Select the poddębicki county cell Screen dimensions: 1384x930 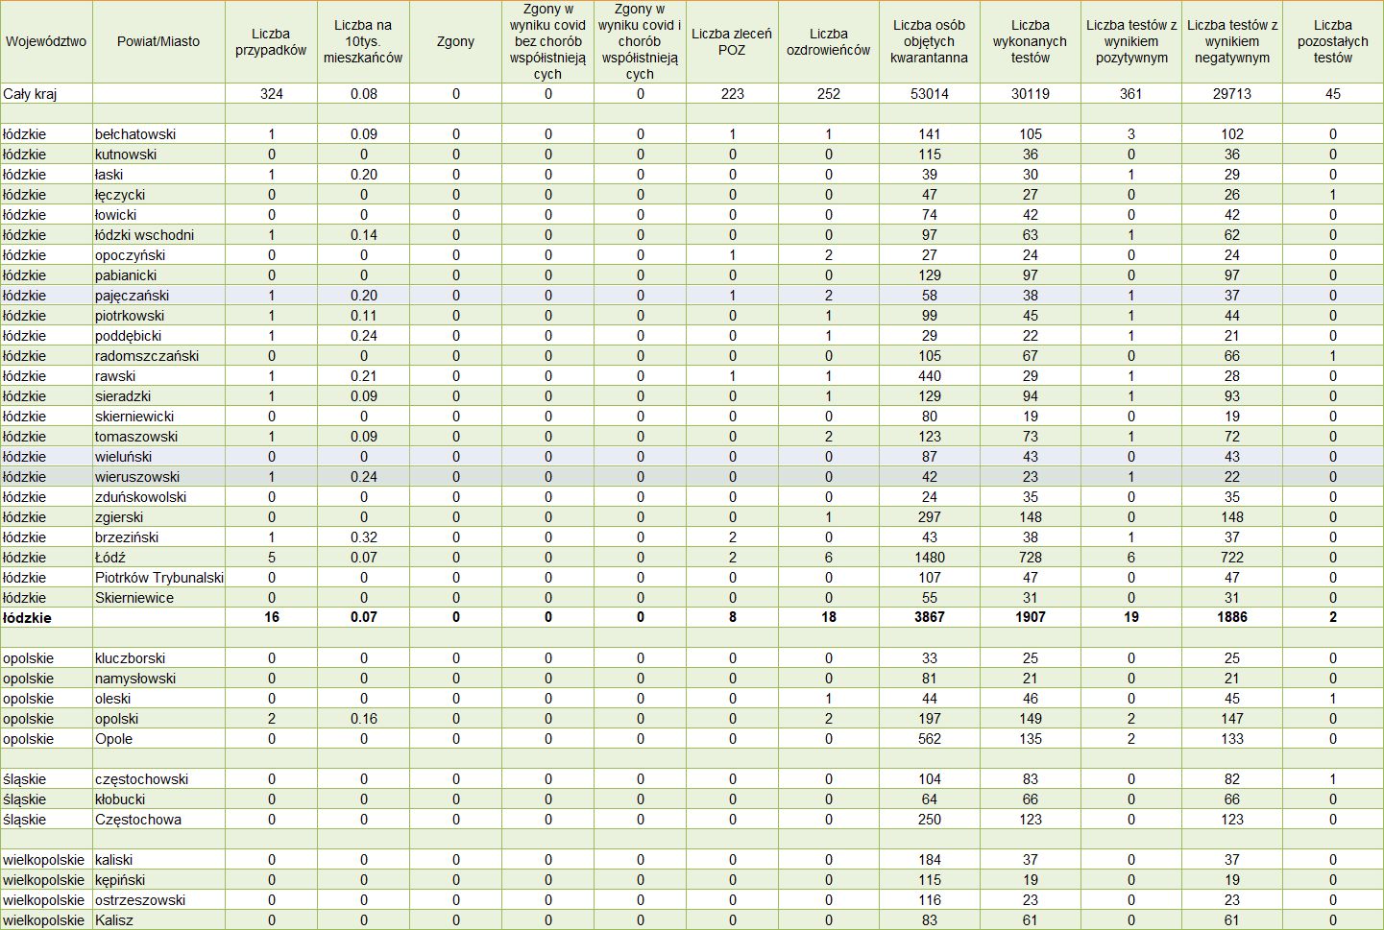coord(158,336)
